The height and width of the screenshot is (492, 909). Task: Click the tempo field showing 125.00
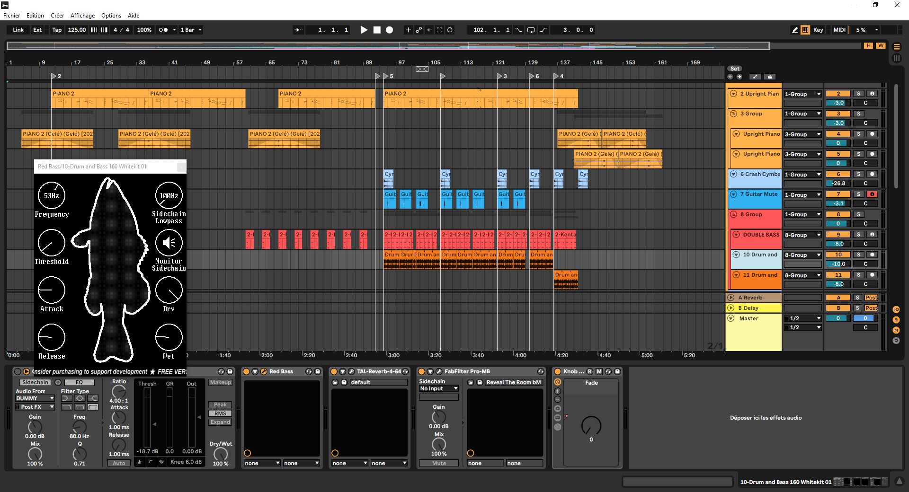pyautogui.click(x=77, y=30)
